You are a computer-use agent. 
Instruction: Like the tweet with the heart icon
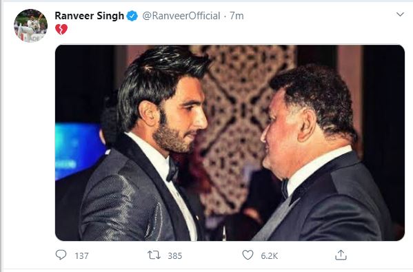pos(248,255)
